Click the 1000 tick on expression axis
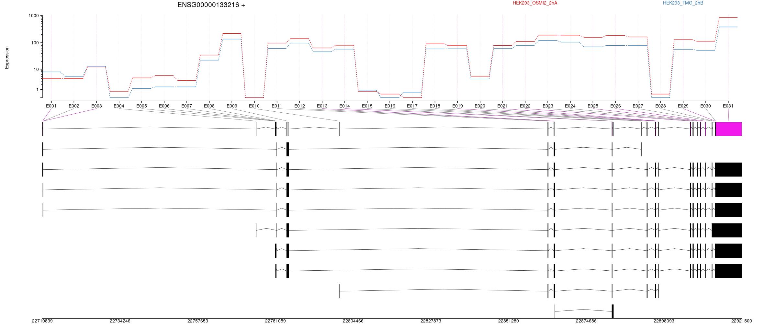The height and width of the screenshot is (327, 777). coord(33,16)
